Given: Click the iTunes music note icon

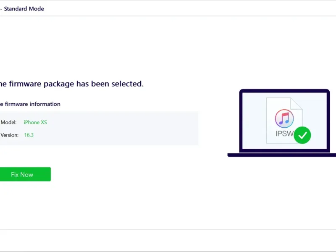Looking at the screenshot, I should (x=284, y=118).
